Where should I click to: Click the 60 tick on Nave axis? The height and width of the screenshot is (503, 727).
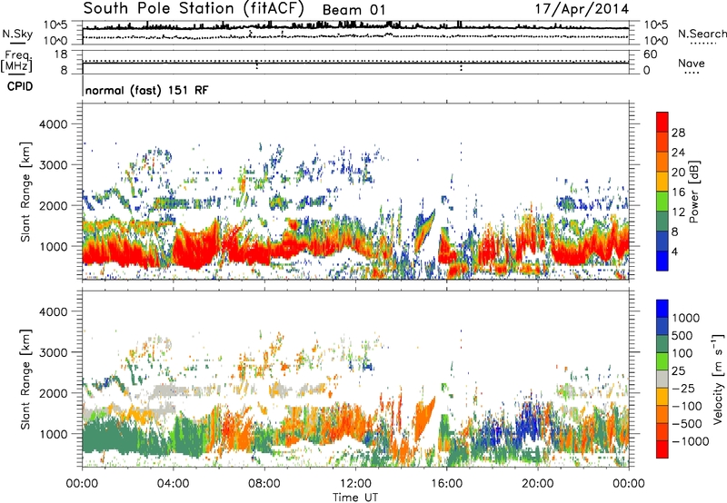[x=651, y=54]
